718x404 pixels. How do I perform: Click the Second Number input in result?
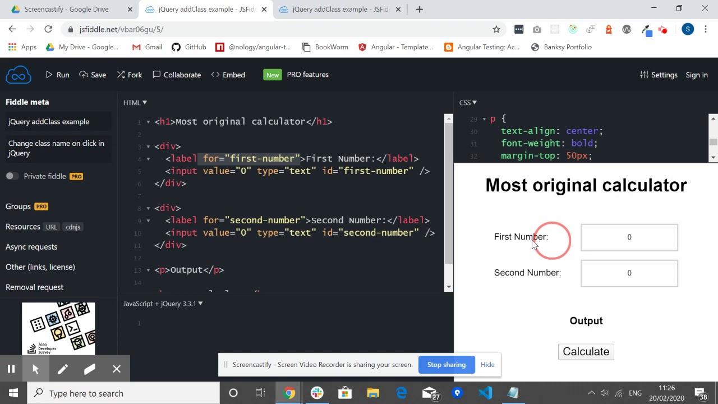[x=629, y=273]
